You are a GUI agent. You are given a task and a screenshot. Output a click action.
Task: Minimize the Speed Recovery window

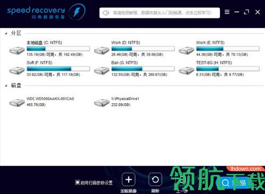[237, 12]
